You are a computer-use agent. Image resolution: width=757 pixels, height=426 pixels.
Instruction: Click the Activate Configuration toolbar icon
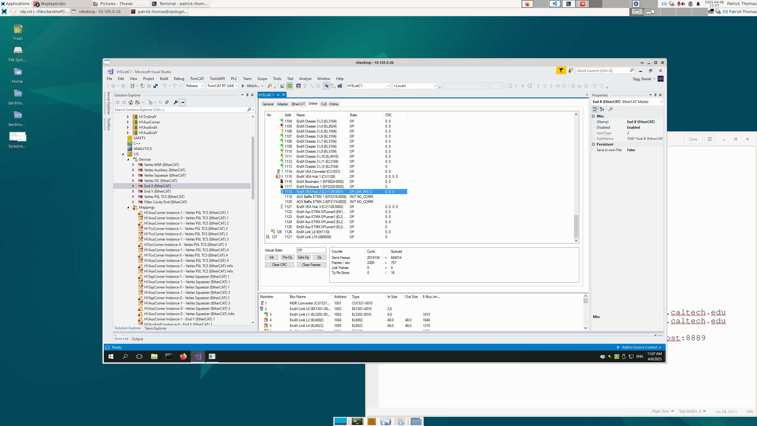[x=282, y=86]
